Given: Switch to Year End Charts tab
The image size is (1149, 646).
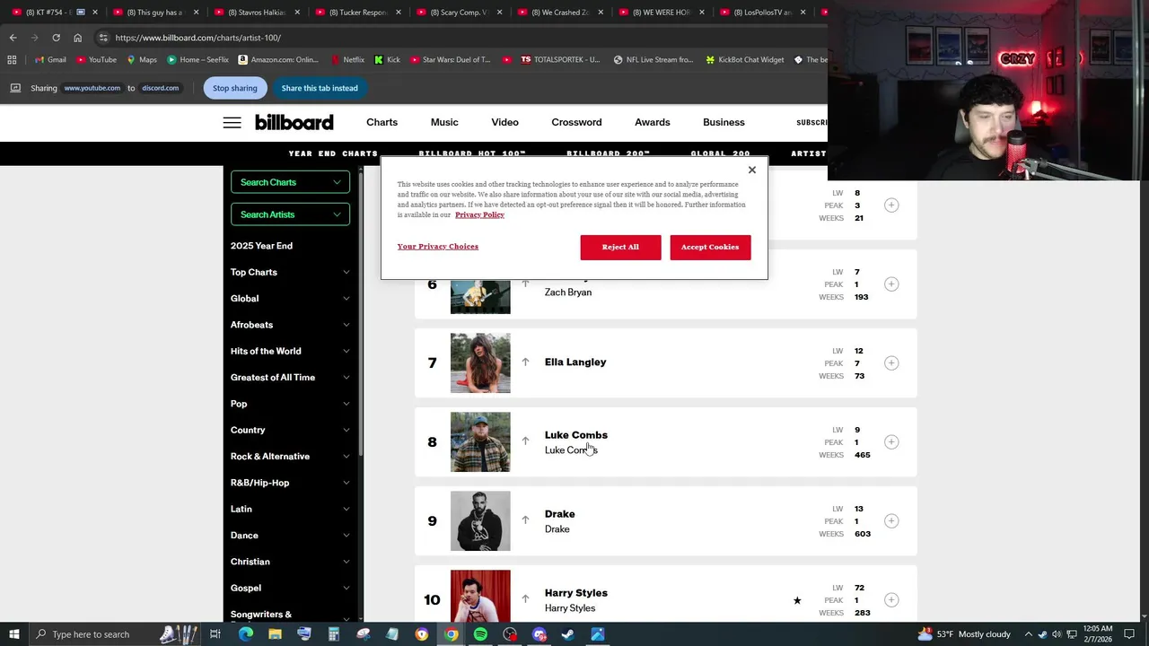Looking at the screenshot, I should tap(333, 153).
